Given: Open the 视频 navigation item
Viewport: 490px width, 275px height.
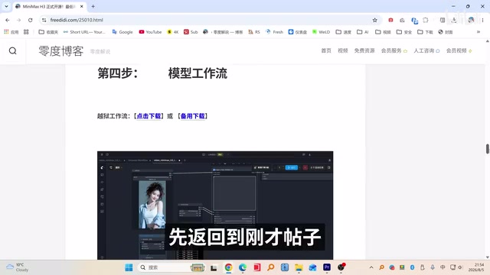Looking at the screenshot, I should click(x=343, y=50).
